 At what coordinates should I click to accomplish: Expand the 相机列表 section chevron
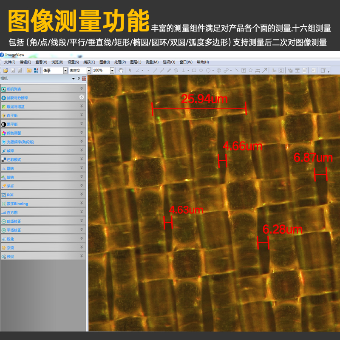pyautogui.click(x=82, y=88)
